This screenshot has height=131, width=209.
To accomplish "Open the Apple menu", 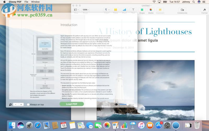I will pyautogui.click(x=4, y=2).
